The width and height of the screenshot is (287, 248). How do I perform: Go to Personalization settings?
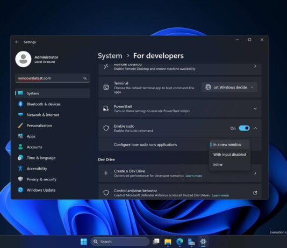[x=53, y=126]
